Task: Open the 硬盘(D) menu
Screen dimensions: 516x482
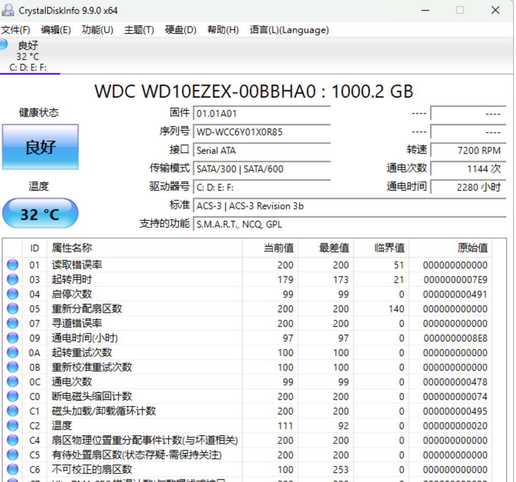Action: point(181,30)
